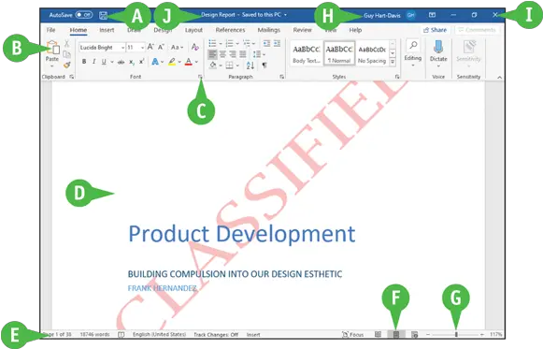Viewport: 543px width, 349px height.
Task: Switch to the Insert tab
Action: click(107, 30)
